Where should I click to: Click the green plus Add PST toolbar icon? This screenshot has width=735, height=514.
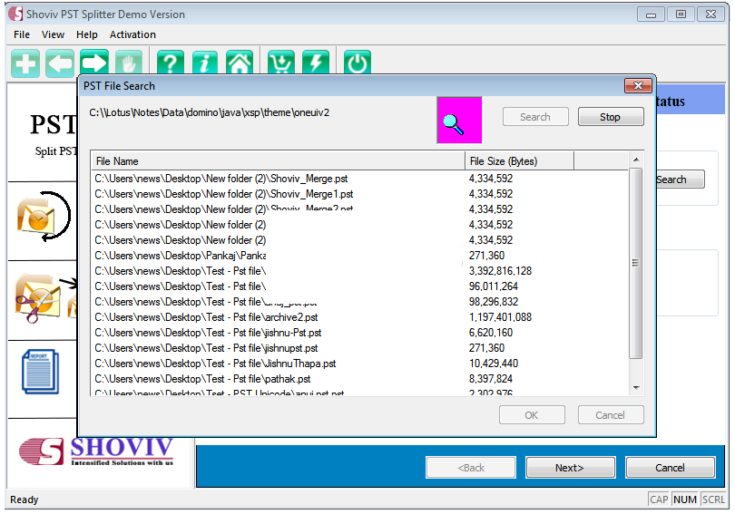25,63
